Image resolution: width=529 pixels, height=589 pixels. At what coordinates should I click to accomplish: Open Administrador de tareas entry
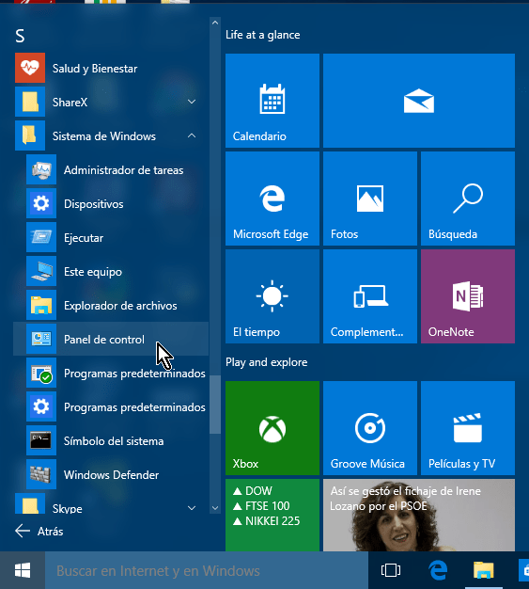click(x=111, y=169)
